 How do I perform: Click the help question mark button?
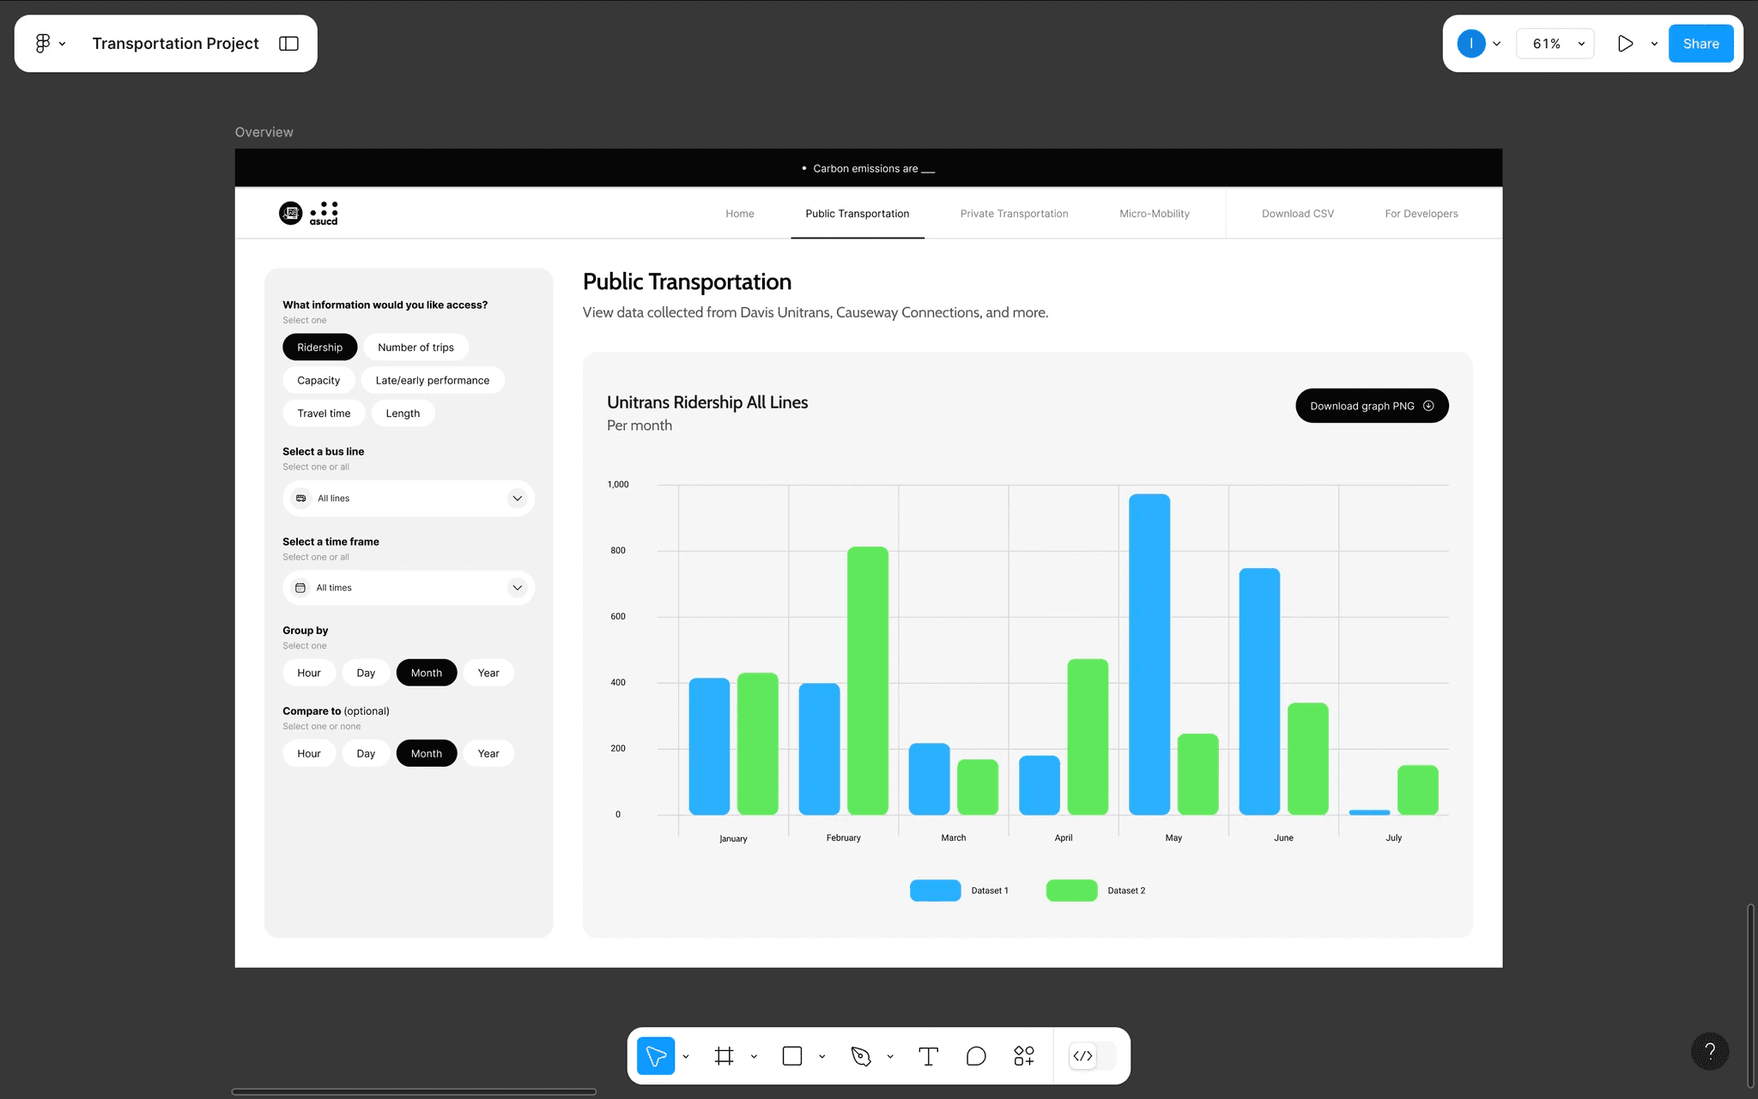point(1709,1051)
